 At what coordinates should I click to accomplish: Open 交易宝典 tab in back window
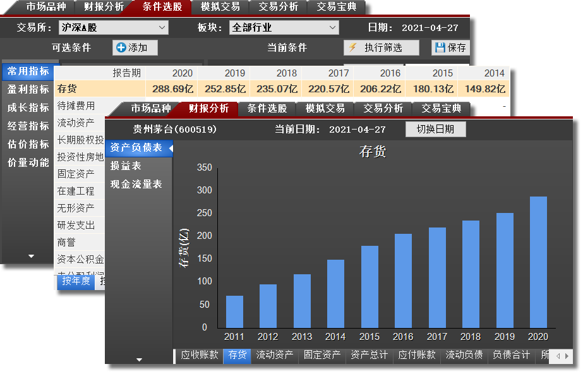pos(337,7)
